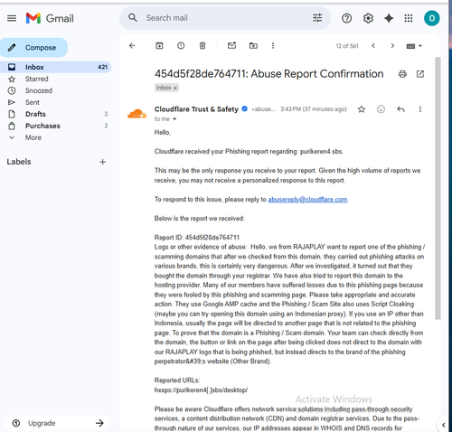Image resolution: width=452 pixels, height=432 pixels.
Task: Create a new label with the plus icon
Action: (x=102, y=162)
